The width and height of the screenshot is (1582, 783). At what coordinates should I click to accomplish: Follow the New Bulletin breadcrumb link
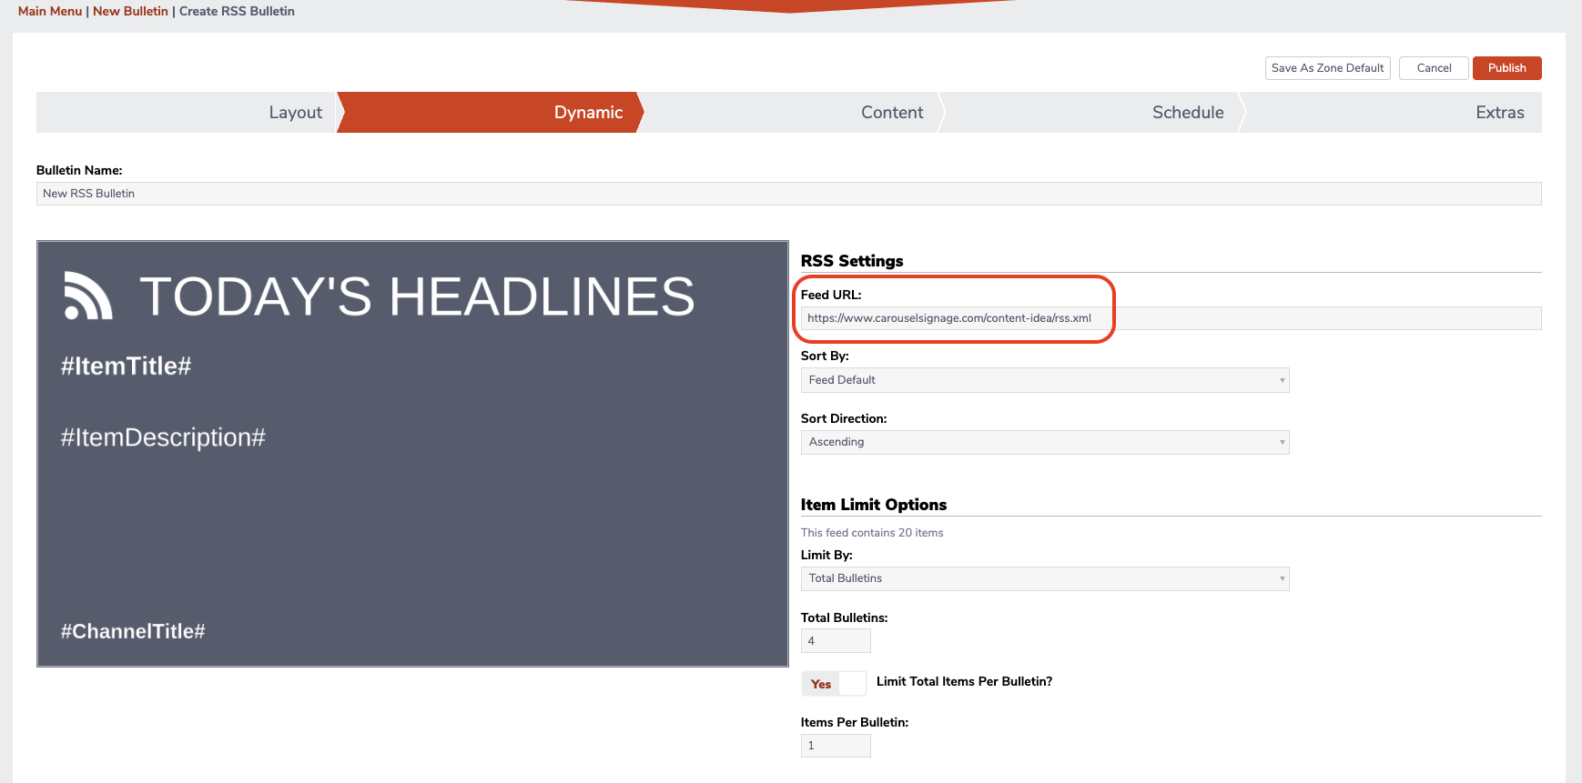click(130, 11)
